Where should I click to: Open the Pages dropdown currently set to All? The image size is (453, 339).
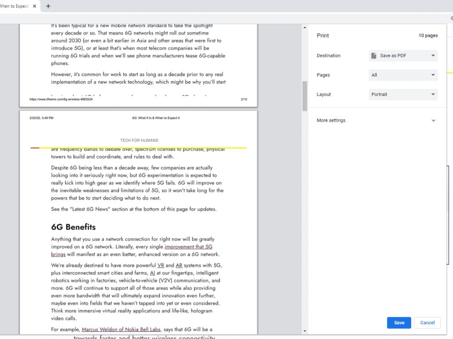402,75
